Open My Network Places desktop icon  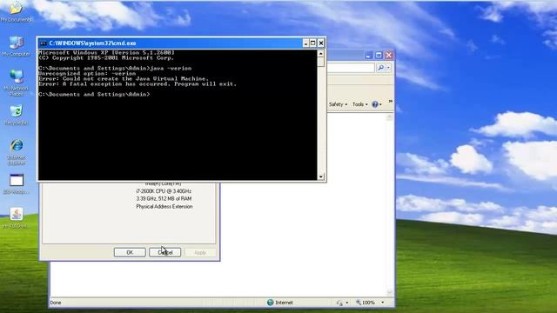(x=17, y=83)
